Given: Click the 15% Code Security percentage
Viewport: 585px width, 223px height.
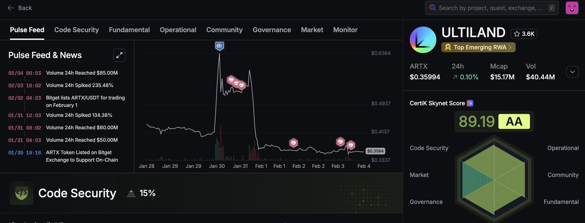Looking at the screenshot, I should 147,193.
